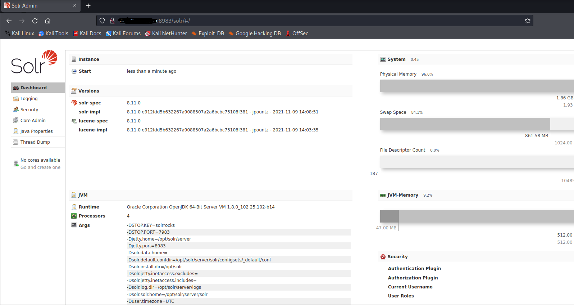Click the solr-impl version string
The image size is (574, 305).
click(x=223, y=112)
